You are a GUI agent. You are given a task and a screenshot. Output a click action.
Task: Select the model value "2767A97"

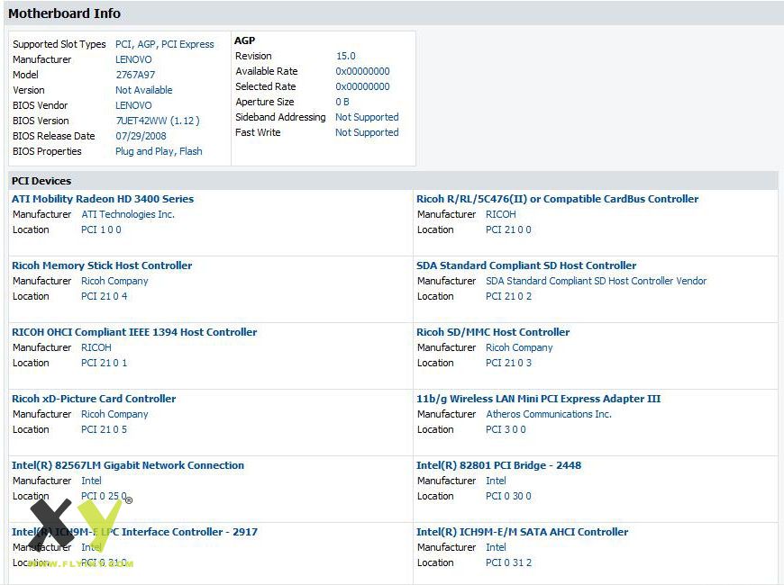(x=135, y=75)
